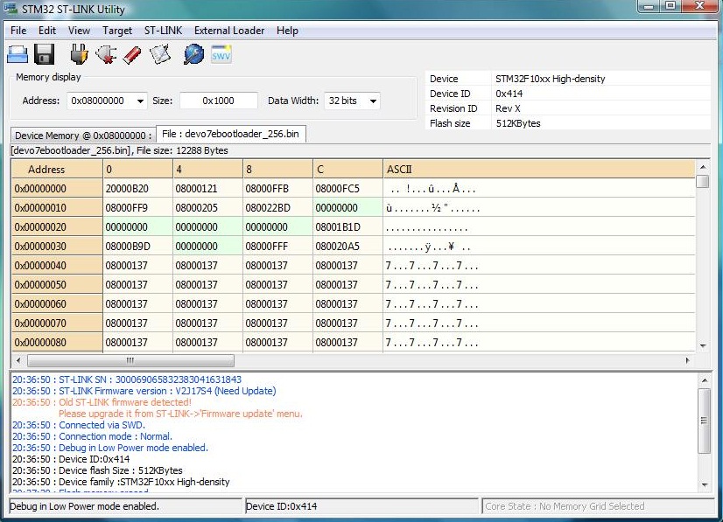Image resolution: width=723 pixels, height=522 pixels.
Task: Click the Program verify notepad icon
Action: pyautogui.click(x=160, y=54)
